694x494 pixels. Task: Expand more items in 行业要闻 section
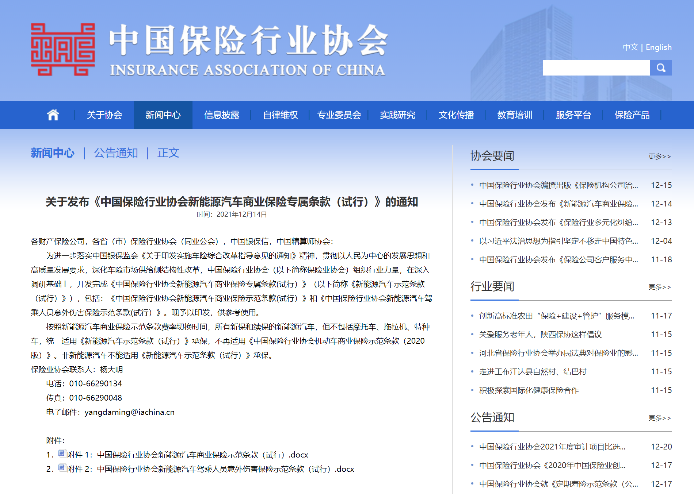pyautogui.click(x=659, y=287)
